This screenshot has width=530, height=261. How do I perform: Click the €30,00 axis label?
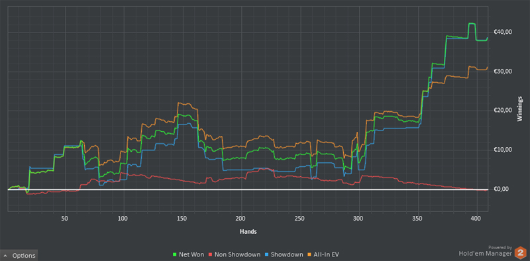503,72
